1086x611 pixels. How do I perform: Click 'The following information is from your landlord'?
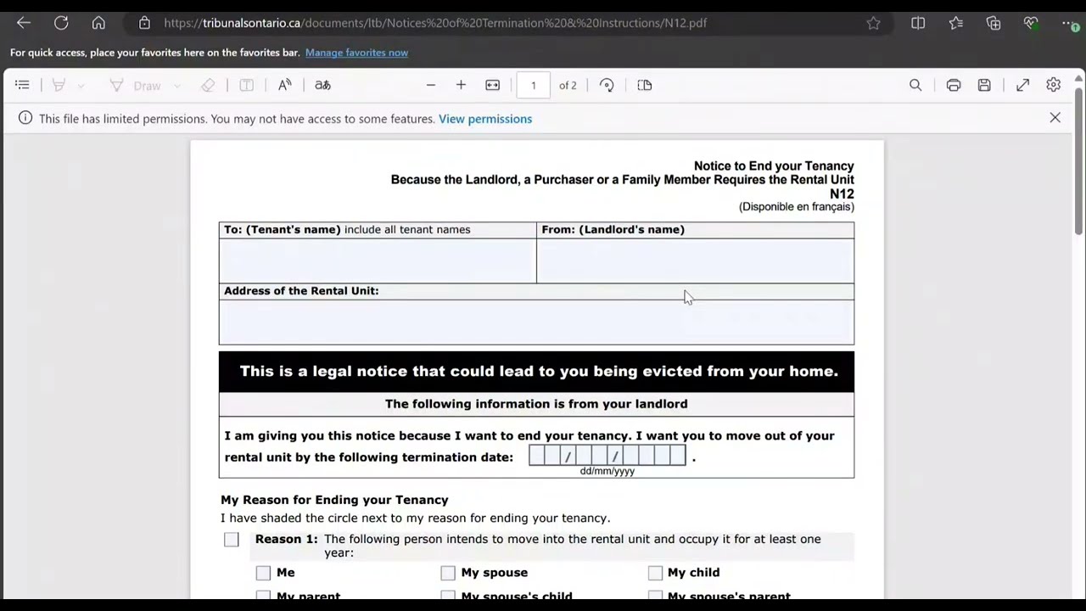point(536,404)
